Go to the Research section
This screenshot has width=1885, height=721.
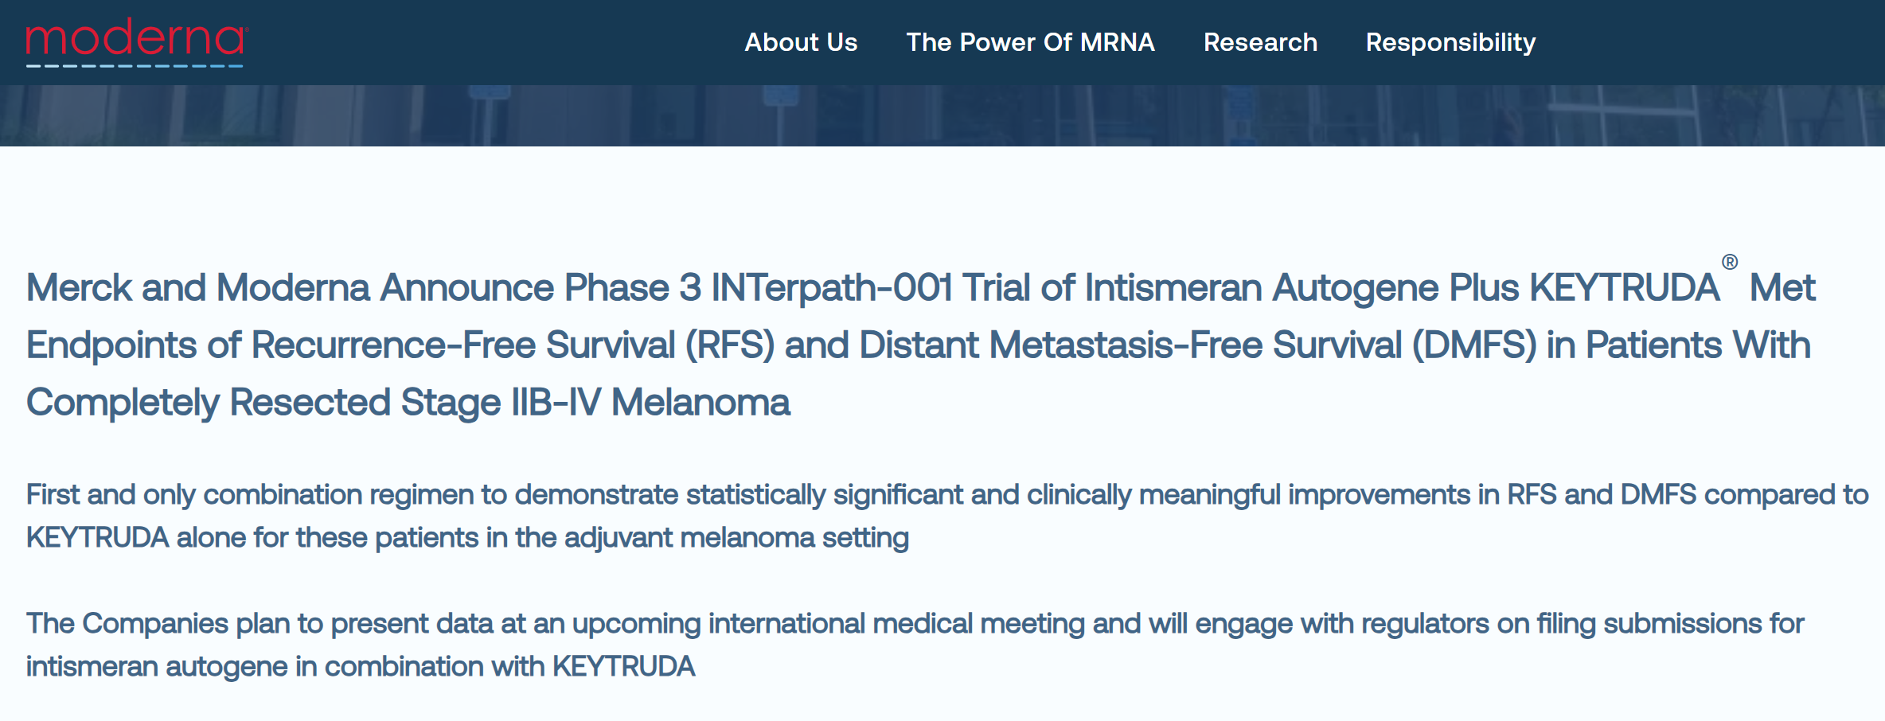[1260, 42]
